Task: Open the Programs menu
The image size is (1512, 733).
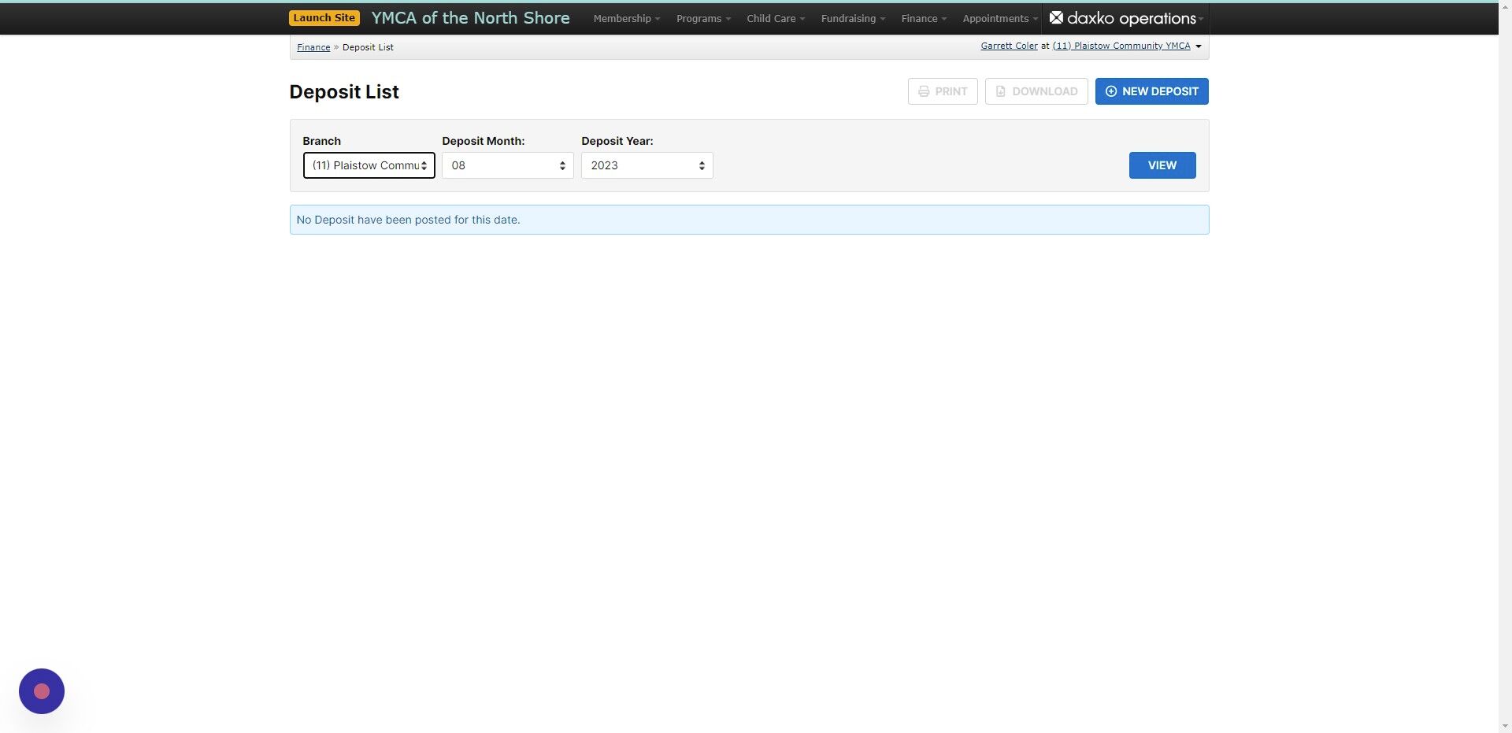Action: 703,19
